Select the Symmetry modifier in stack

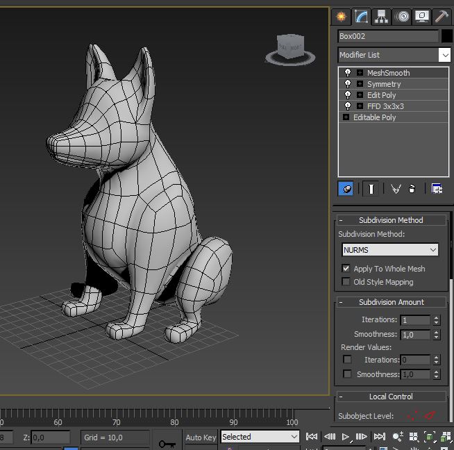384,84
